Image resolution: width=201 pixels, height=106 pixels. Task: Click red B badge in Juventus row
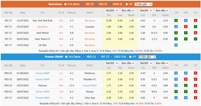(186, 27)
